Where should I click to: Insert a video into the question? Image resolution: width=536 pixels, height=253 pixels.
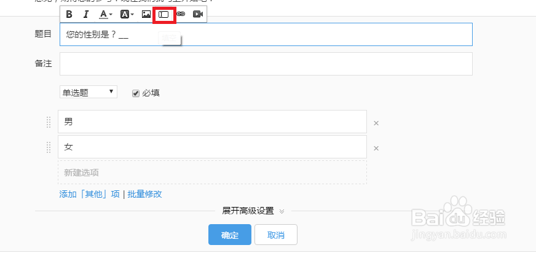[x=198, y=14]
